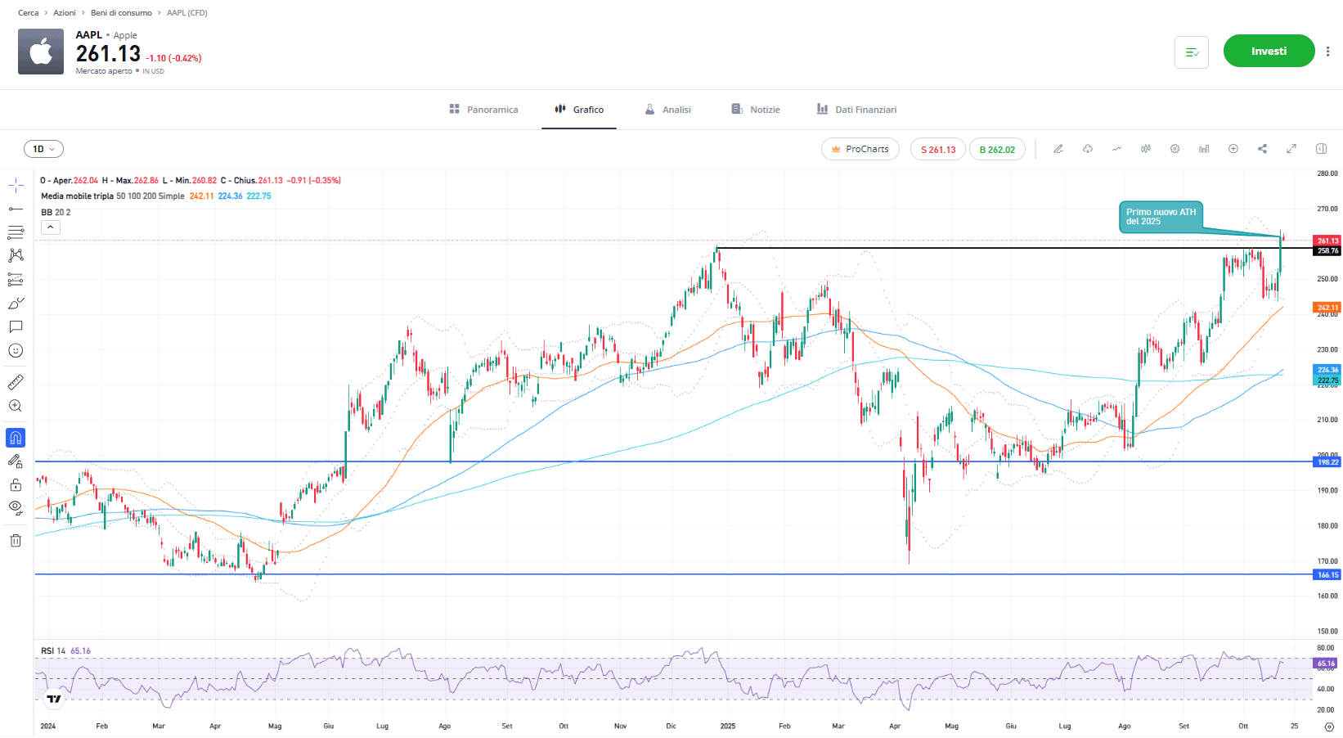Toggle lock on all drawings

click(x=16, y=485)
